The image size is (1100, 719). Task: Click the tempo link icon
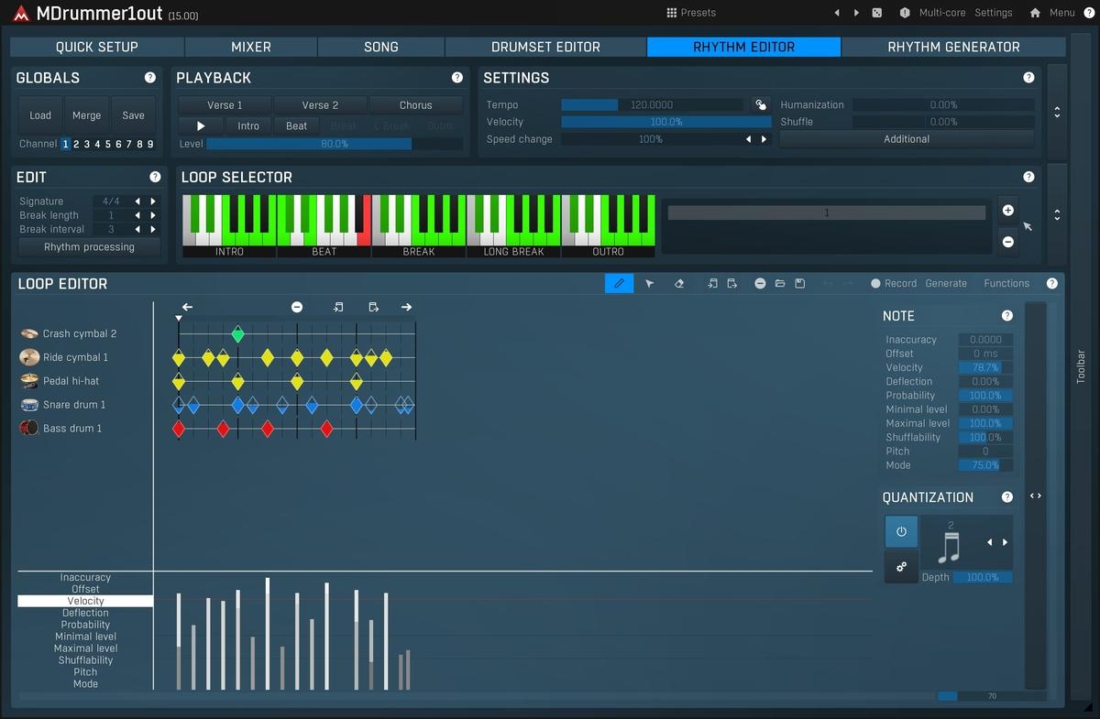761,105
